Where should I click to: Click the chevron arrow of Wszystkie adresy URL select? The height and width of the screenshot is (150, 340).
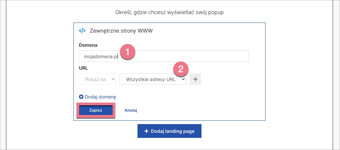(183, 79)
